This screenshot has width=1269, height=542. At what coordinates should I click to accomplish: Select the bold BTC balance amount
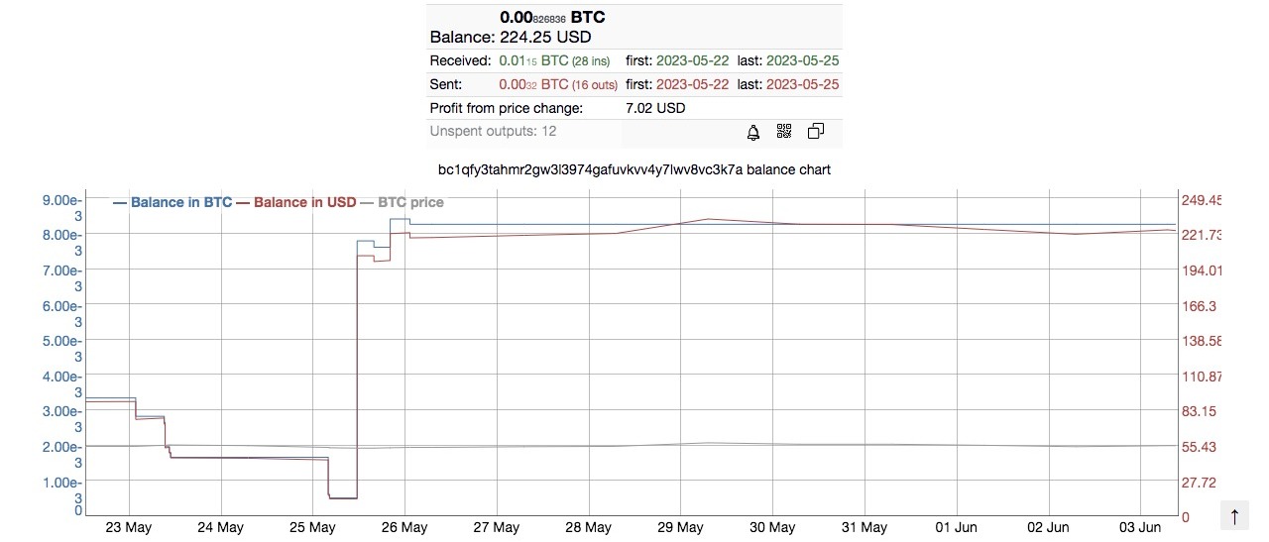pos(552,17)
